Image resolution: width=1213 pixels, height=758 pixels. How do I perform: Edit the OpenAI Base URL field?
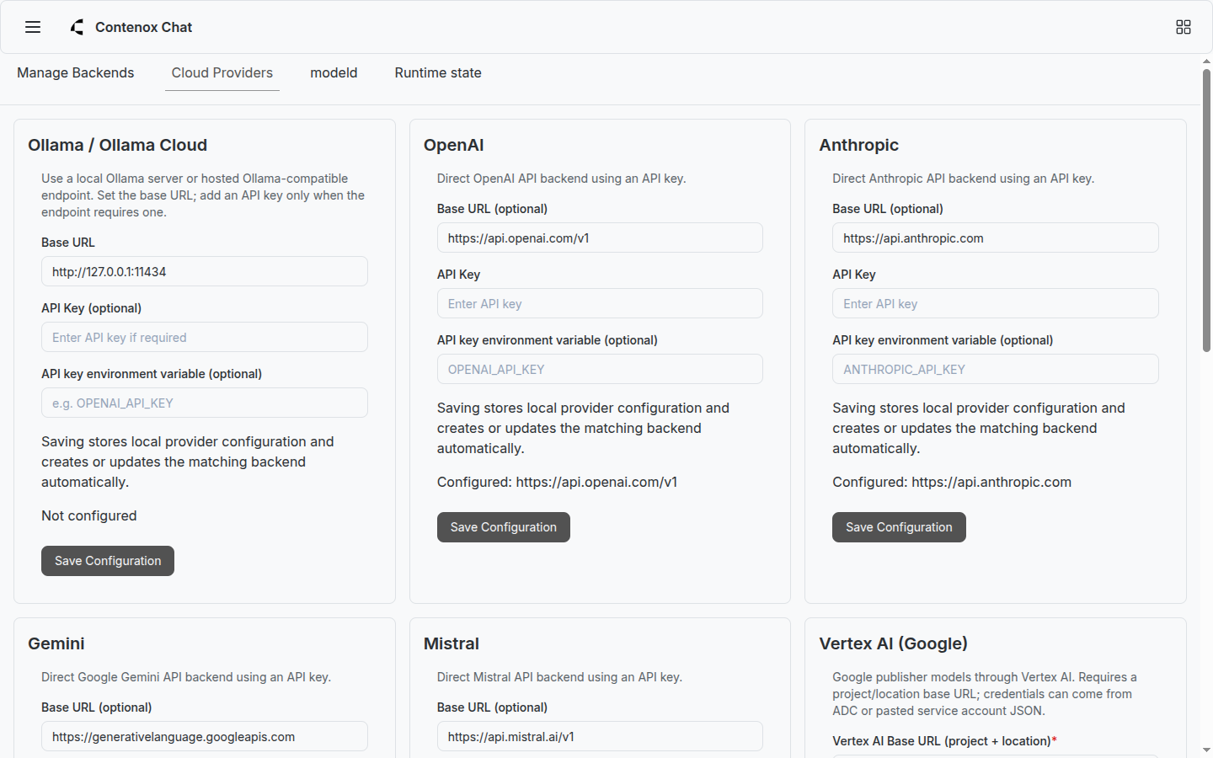600,238
